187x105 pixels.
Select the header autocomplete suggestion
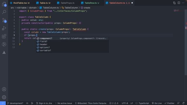(72, 44)
